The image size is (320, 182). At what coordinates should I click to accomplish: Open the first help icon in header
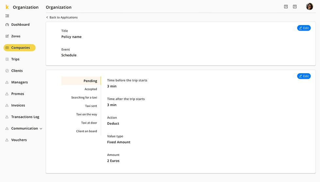pos(286,7)
